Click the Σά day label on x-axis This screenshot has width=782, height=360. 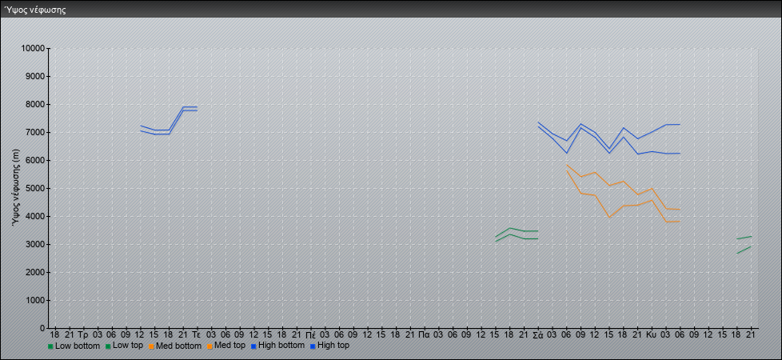[538, 334]
